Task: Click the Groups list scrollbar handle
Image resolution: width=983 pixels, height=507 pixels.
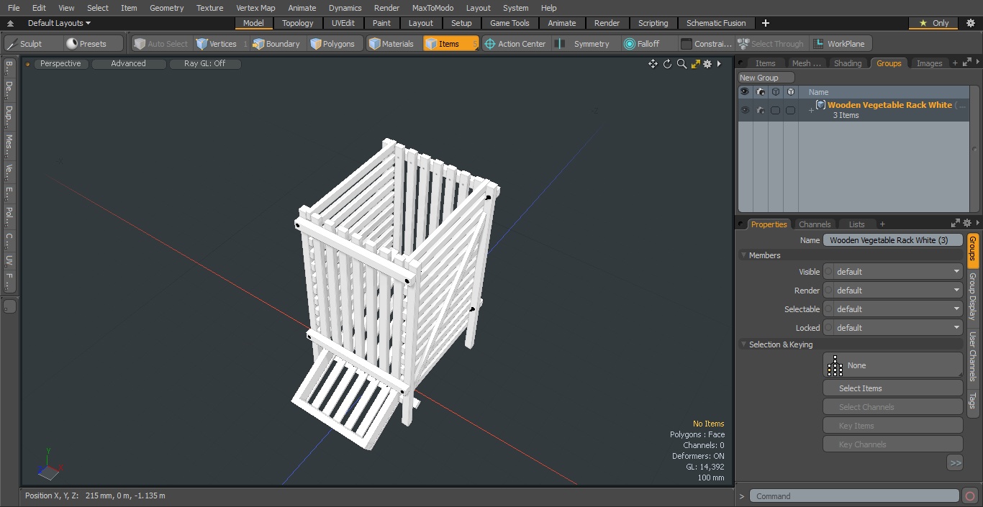Action: pyautogui.click(x=975, y=147)
